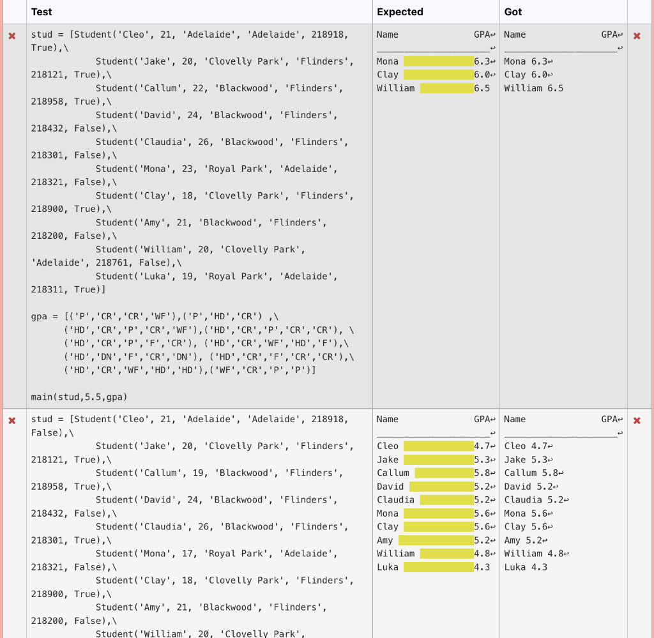Click the red X marking the second test as failed
Viewport: 654px width, 638px height.
tap(11, 420)
